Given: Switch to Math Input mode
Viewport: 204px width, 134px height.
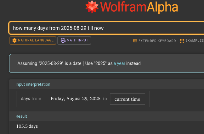Looking at the screenshot, I should pos(74,40).
